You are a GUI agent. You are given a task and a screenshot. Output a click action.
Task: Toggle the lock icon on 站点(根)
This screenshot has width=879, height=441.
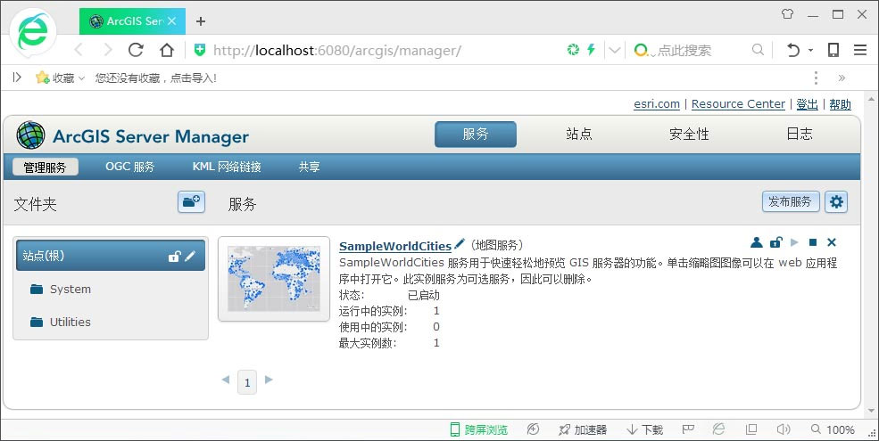point(174,257)
